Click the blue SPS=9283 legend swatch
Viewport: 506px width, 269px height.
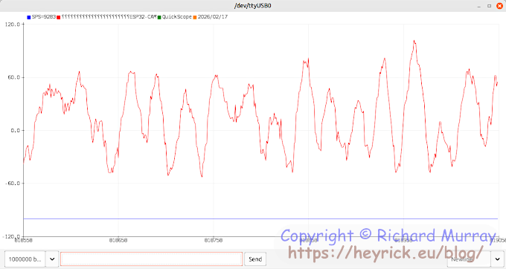(x=29, y=17)
